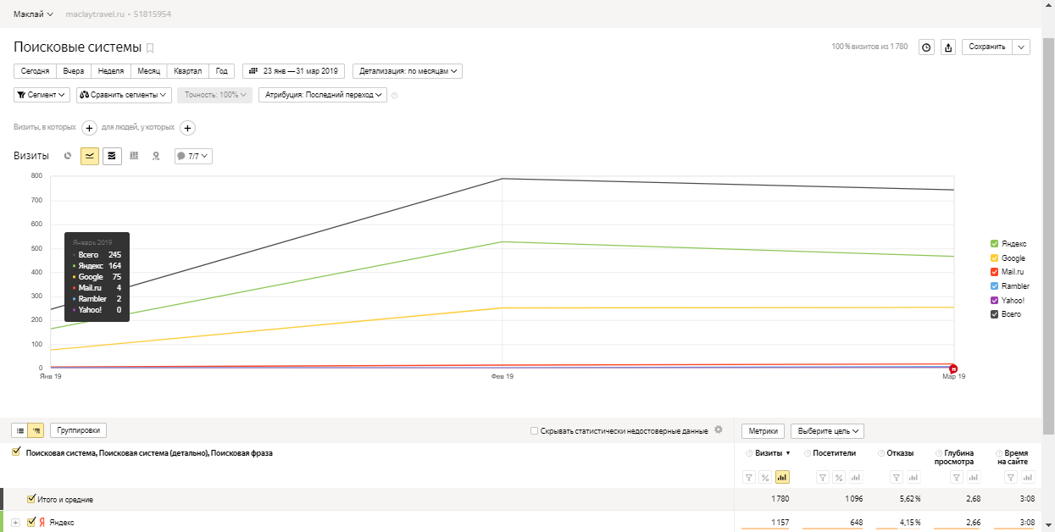Open the report history clock icon
This screenshot has height=532, width=1055.
927,47
